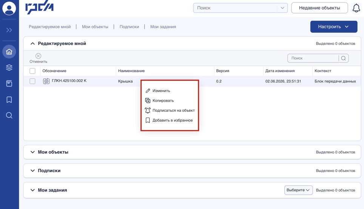The width and height of the screenshot is (364, 209).
Task: Open favorites bookmark in sidebar
Action: 9,100
